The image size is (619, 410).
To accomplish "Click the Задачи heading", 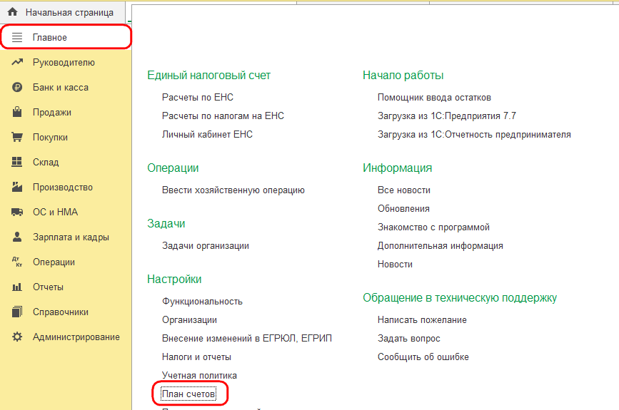I will click(166, 223).
